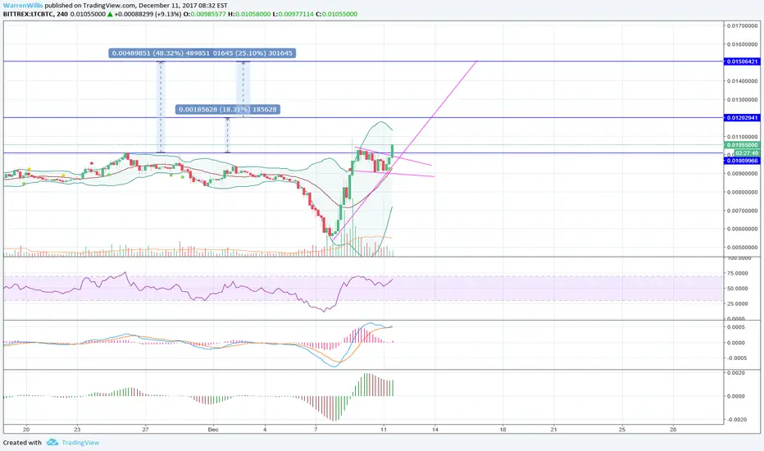Click the -0.0020 histogram axis label

735,420
